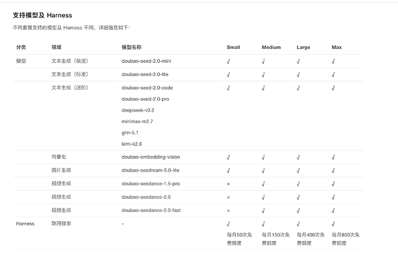The image size is (398, 266).
Task: Click the Max column header
Action: tap(337, 47)
